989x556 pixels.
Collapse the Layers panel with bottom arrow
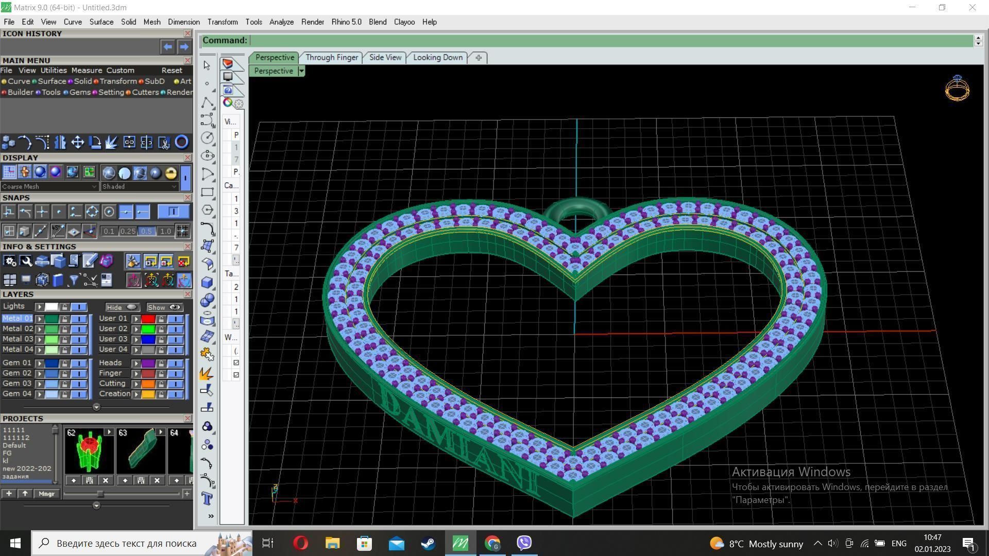96,407
